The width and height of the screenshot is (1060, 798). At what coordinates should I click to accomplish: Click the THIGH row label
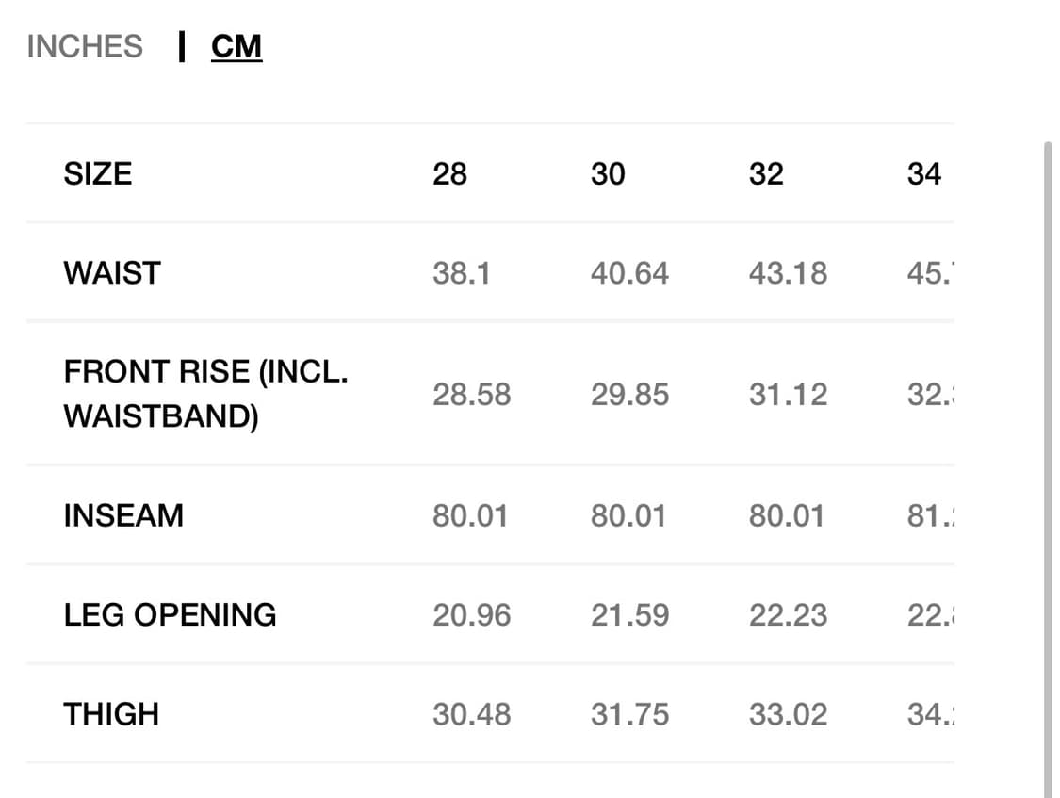[x=111, y=715]
